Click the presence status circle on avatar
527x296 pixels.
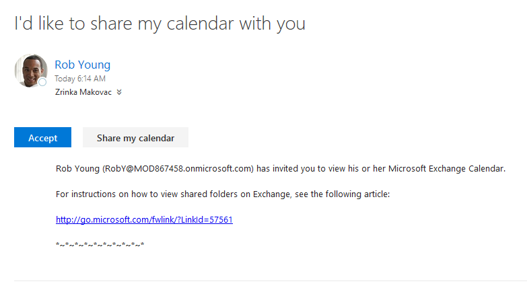tap(42, 82)
